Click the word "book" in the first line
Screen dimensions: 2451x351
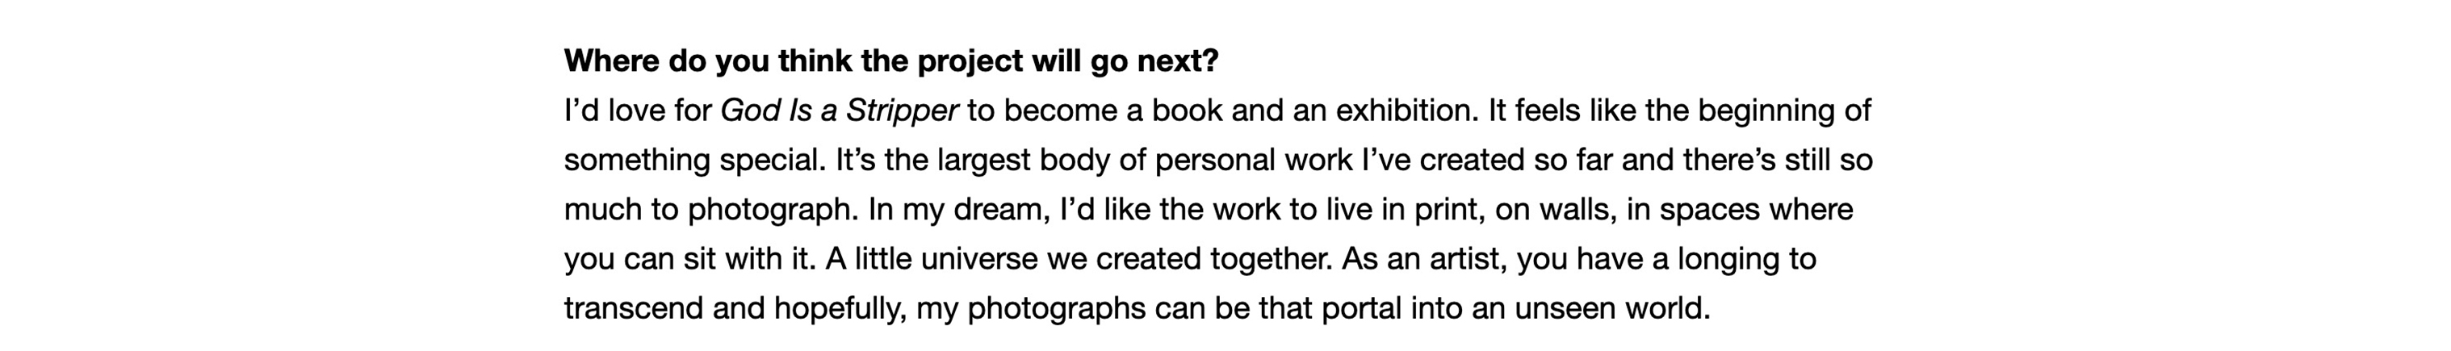click(x=1187, y=111)
